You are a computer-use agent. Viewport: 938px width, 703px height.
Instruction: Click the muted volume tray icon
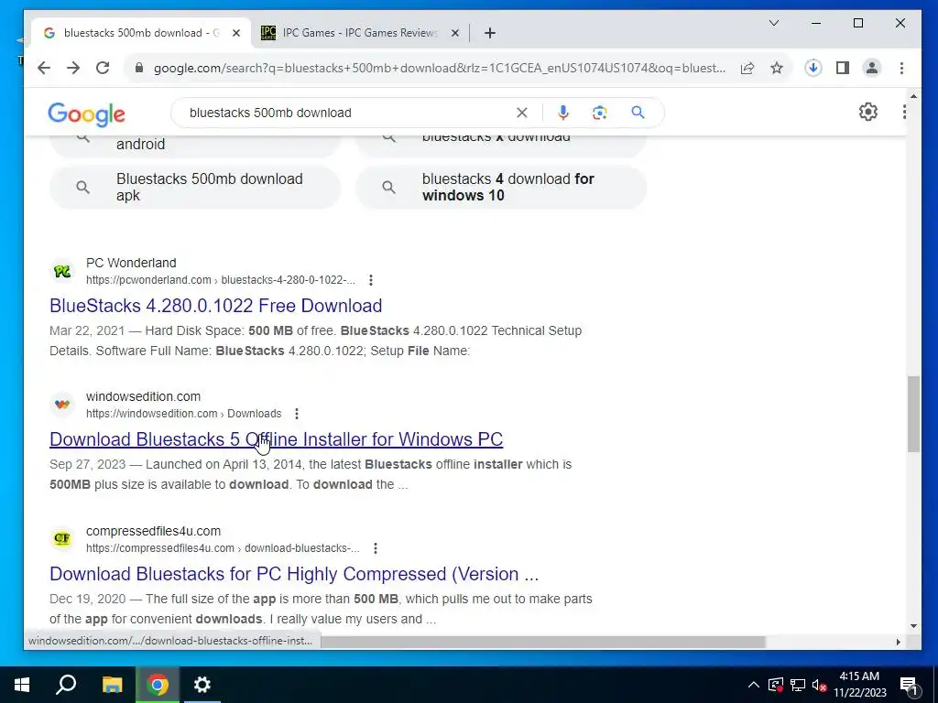[x=820, y=685]
